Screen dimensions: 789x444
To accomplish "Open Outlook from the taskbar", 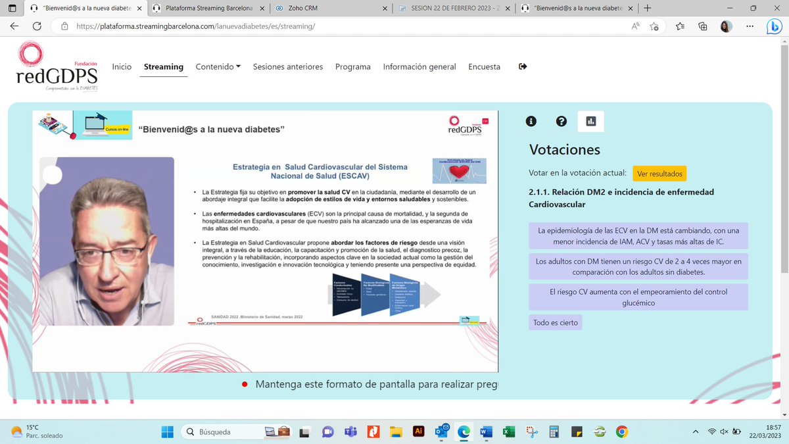I will click(441, 432).
